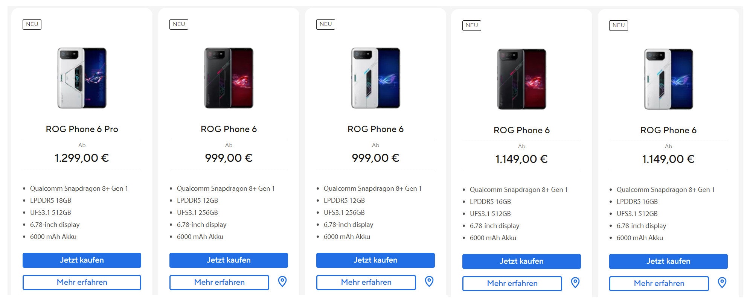Click Mehr erfahren on the fourth card
The width and height of the screenshot is (750, 307).
[512, 283]
